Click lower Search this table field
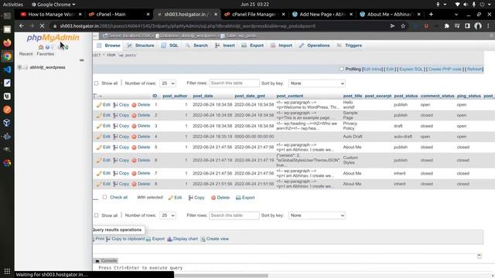495x278 pixels. click(234, 215)
